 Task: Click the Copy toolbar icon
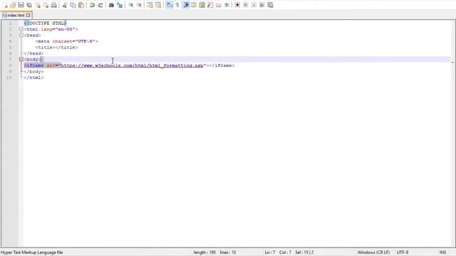click(73, 5)
